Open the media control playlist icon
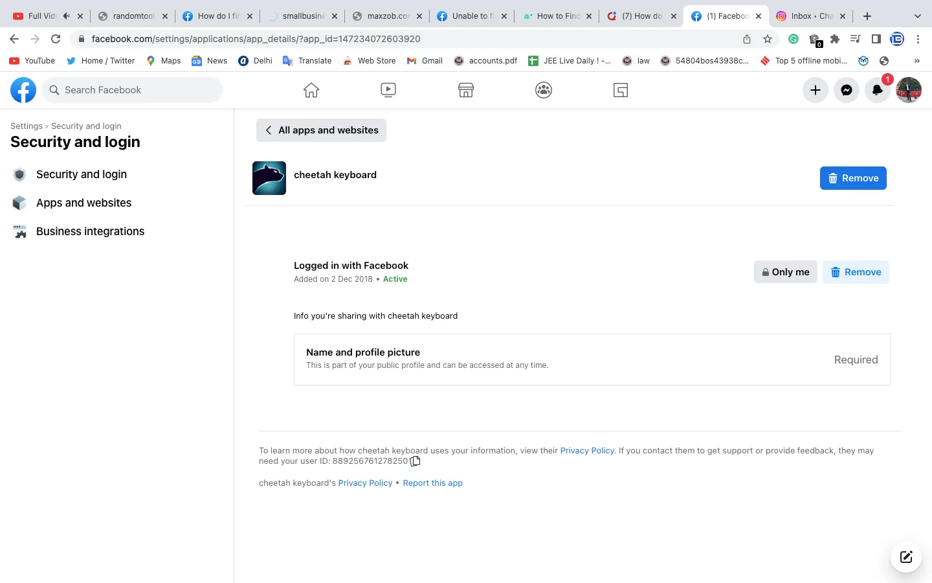The width and height of the screenshot is (932, 583). point(856,39)
